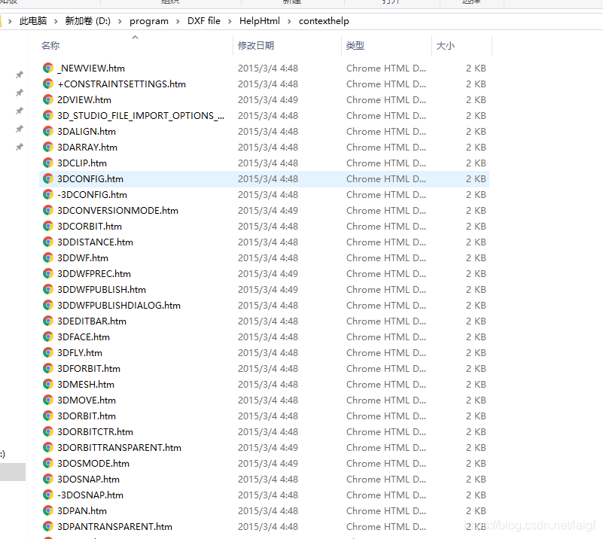Image resolution: width=603 pixels, height=539 pixels.
Task: Navigate to 此电脑 in the address bar
Action: [x=33, y=21]
